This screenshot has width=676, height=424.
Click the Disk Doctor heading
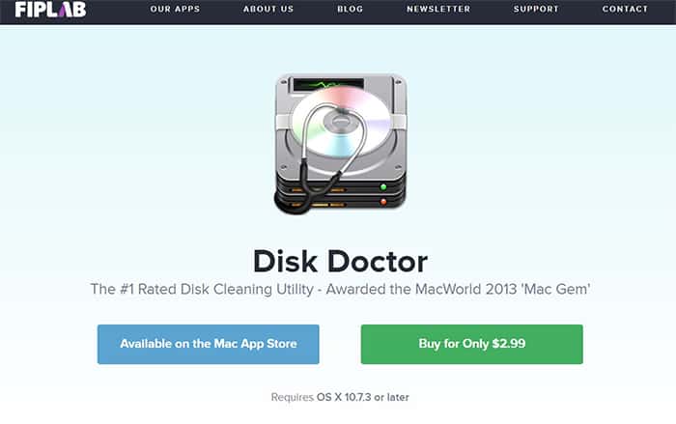tap(340, 262)
